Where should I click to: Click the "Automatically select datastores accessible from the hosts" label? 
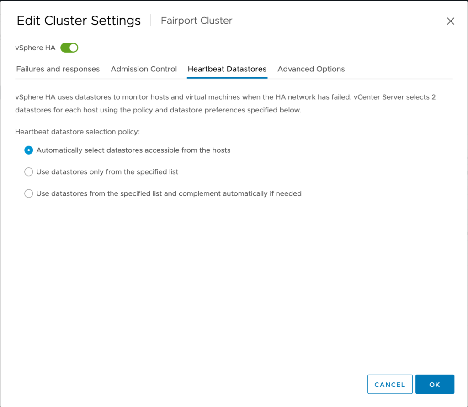pos(133,150)
